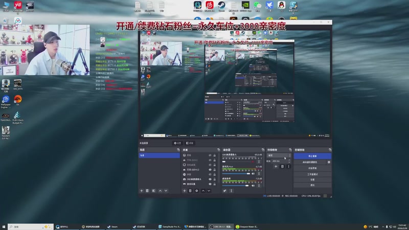Viewport: 409px width, 230px height.
Task: Mute the 桌面音频 mixer channel
Action: tap(253, 186)
